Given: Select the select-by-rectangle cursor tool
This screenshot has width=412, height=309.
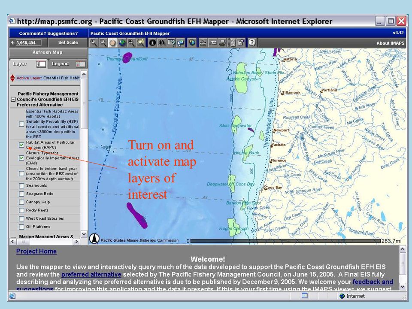Looking at the screenshot, I should (181, 42).
